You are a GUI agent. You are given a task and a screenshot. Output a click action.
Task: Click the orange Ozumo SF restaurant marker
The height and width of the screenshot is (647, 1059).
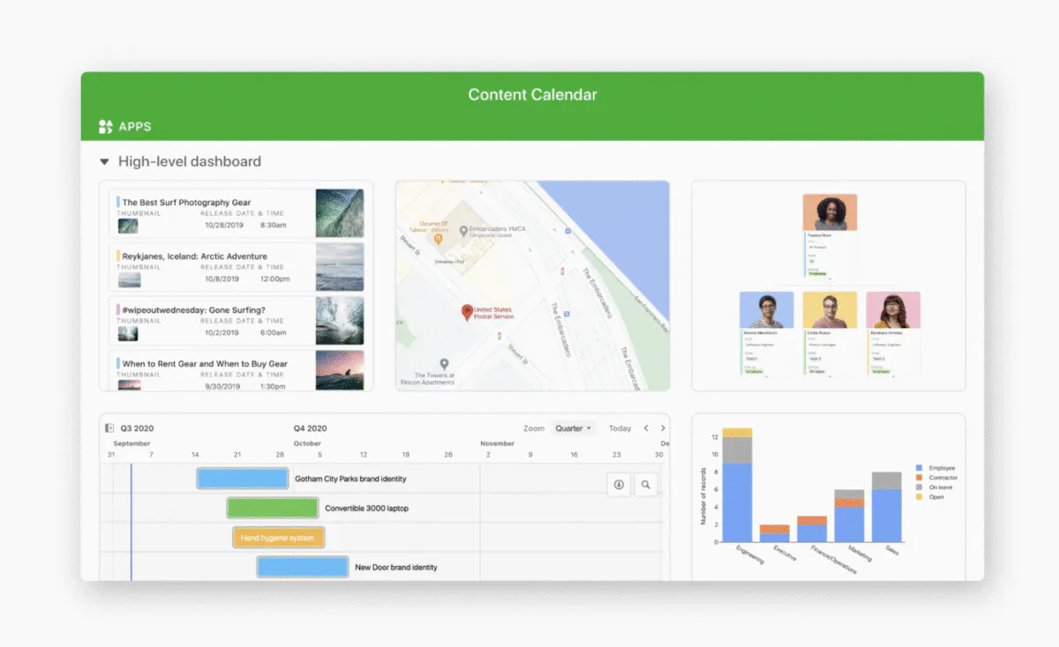click(436, 238)
